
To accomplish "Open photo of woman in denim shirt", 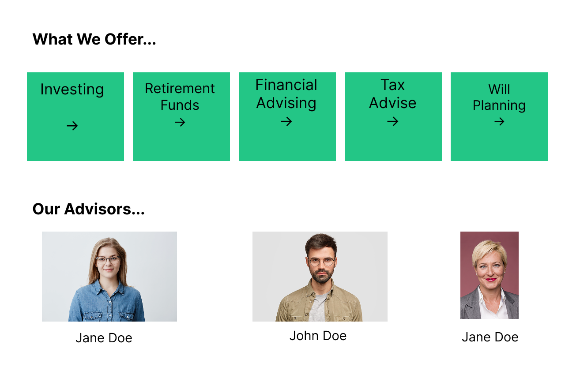I will pos(109,277).
